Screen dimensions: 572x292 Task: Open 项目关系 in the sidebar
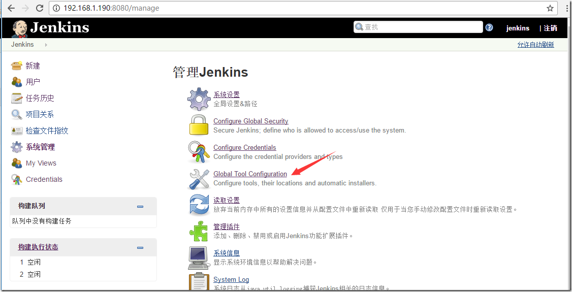pos(40,114)
